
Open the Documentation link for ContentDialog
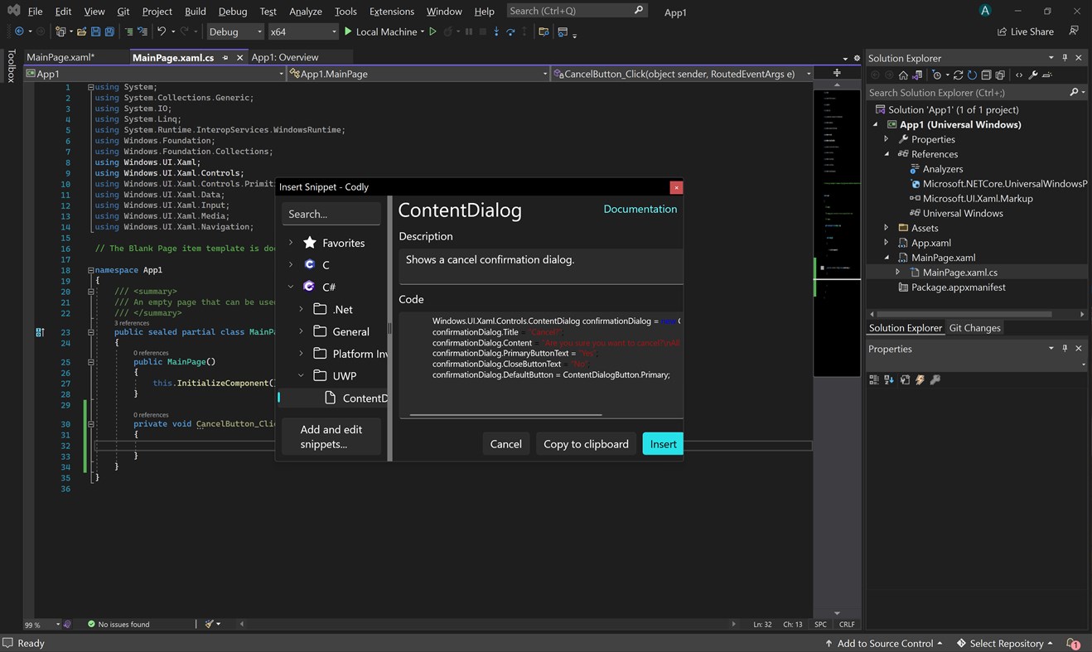[640, 209]
